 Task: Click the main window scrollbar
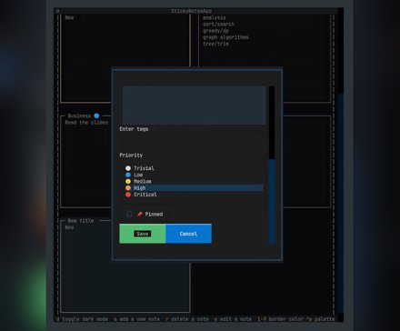coord(341,165)
